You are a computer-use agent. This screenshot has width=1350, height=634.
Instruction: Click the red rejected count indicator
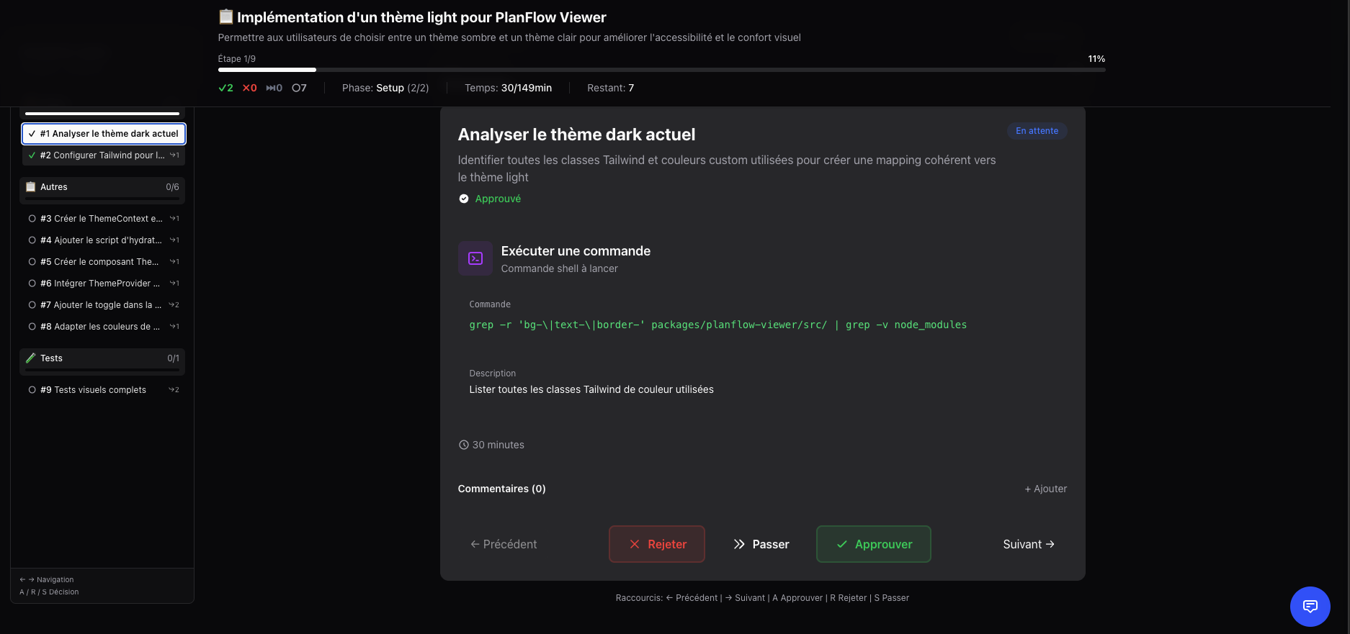click(249, 88)
